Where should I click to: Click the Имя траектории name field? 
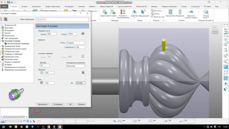point(62,19)
